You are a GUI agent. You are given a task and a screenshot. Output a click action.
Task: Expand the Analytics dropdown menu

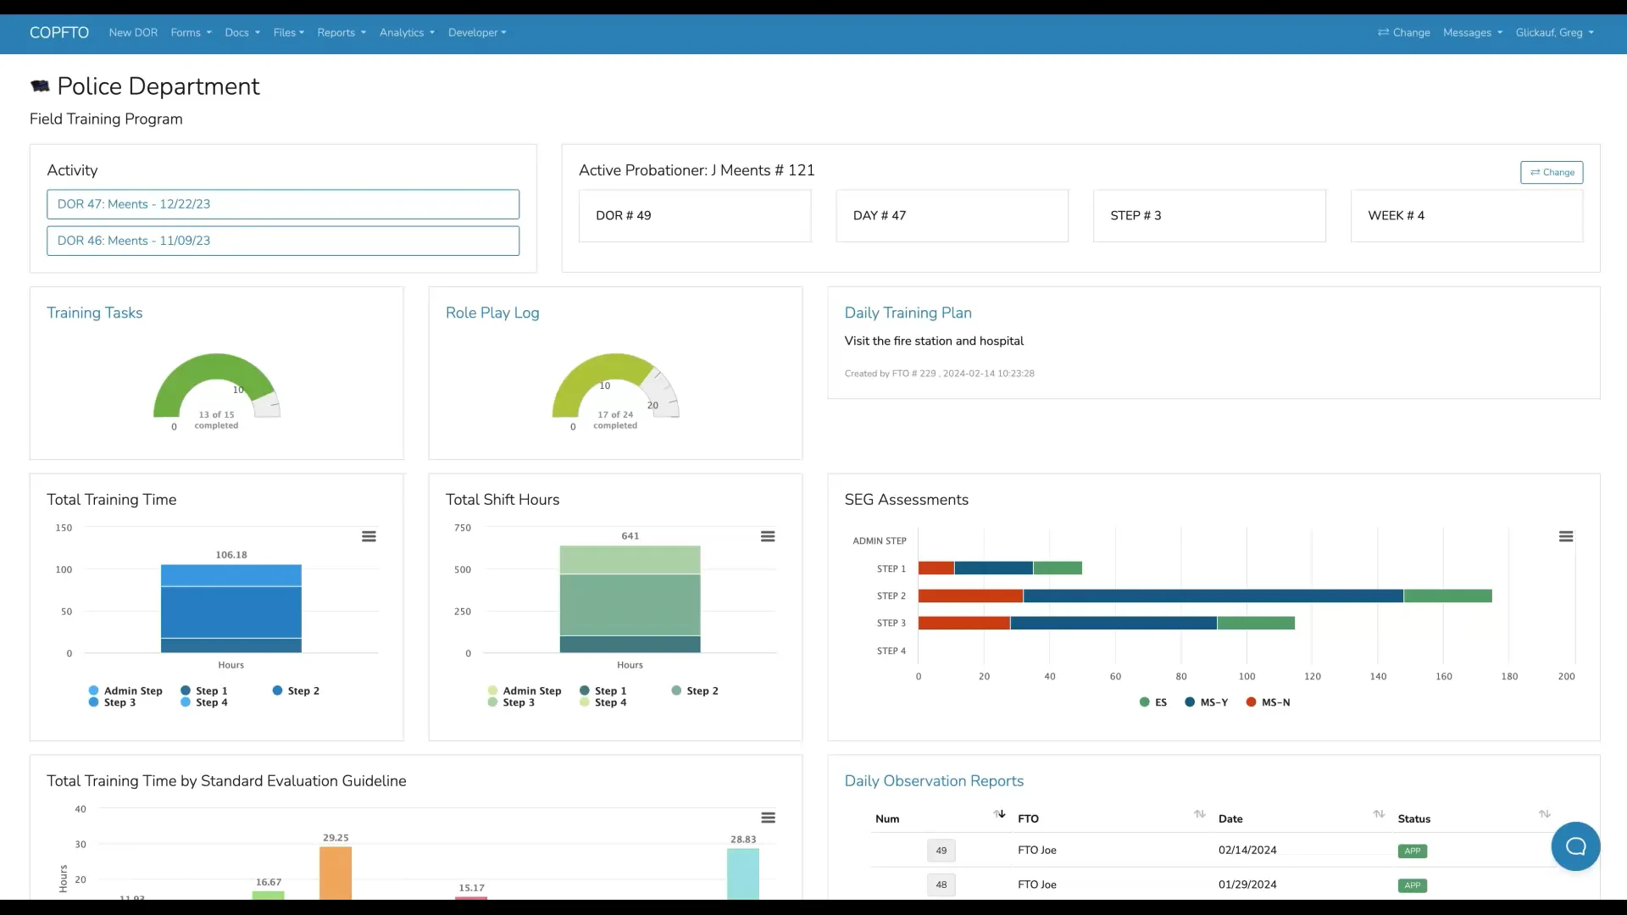coord(407,33)
